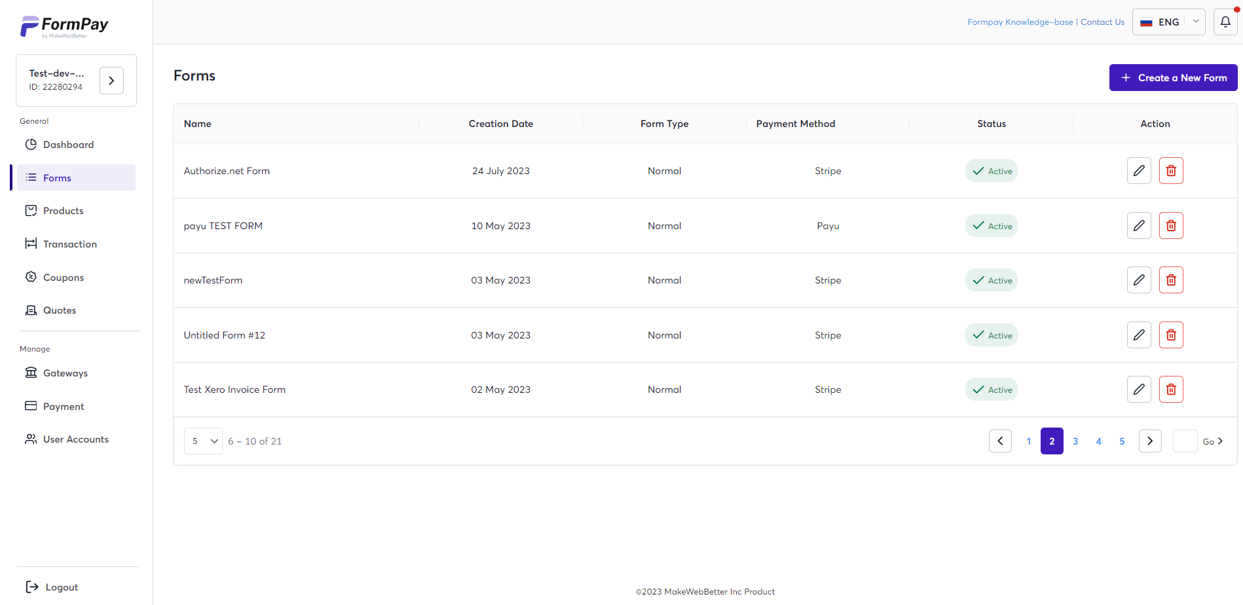Open Payment under Manage
The height and width of the screenshot is (605, 1243).
tap(76, 407)
